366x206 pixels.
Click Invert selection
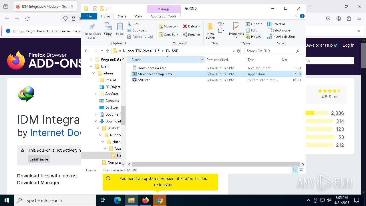[x=281, y=37]
